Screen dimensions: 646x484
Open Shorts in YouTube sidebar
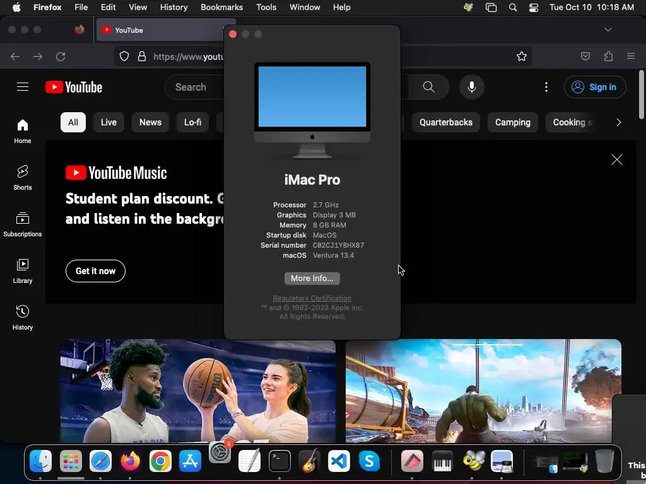coord(23,178)
